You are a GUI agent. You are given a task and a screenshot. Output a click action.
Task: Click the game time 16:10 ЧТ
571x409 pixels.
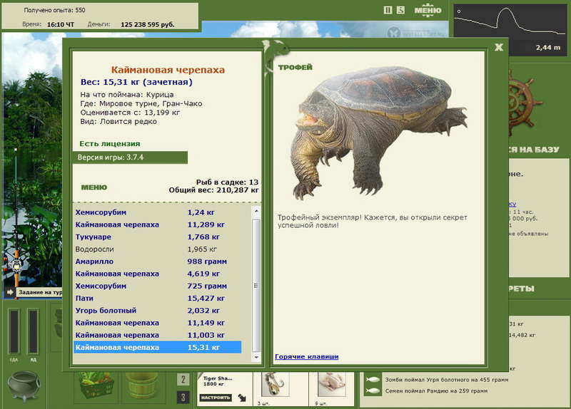tap(61, 25)
